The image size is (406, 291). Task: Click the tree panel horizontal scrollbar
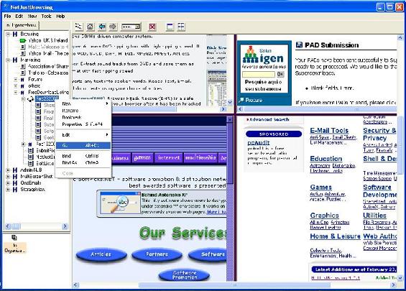pyautogui.click(x=36, y=226)
